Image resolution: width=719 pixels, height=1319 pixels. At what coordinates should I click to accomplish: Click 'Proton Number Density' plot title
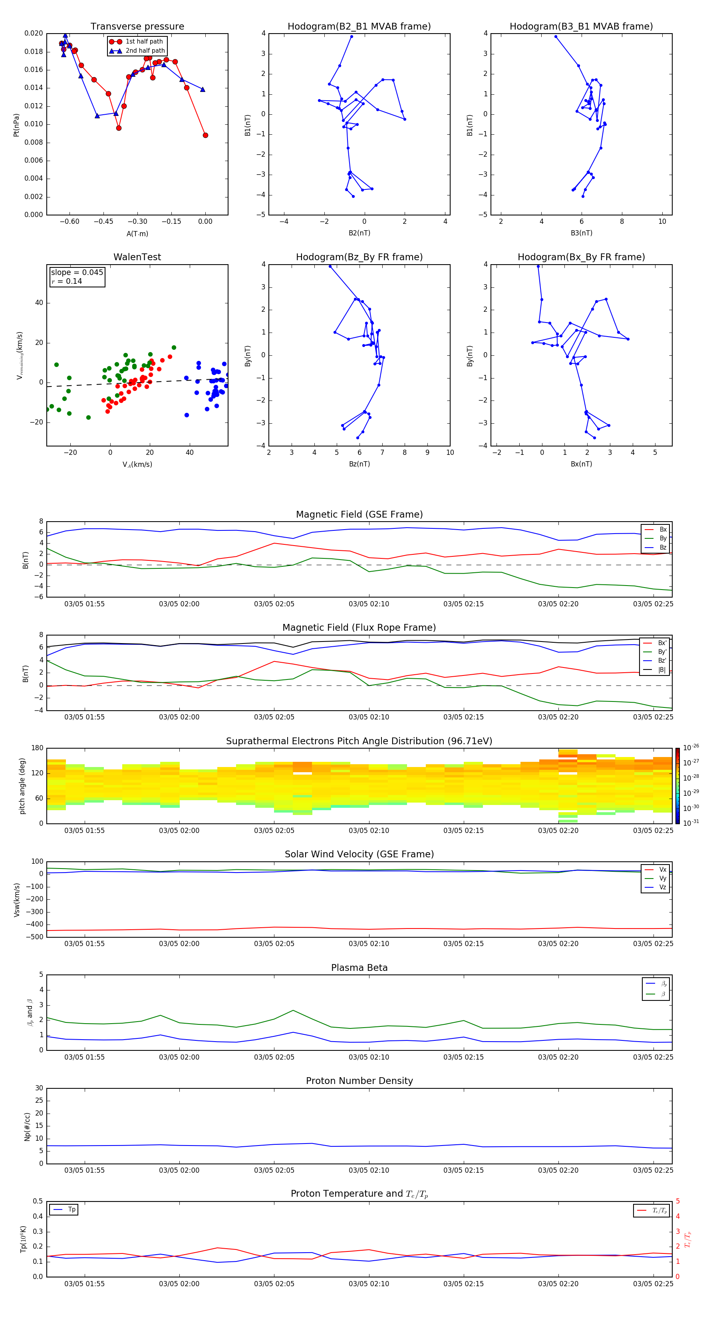click(x=359, y=1081)
